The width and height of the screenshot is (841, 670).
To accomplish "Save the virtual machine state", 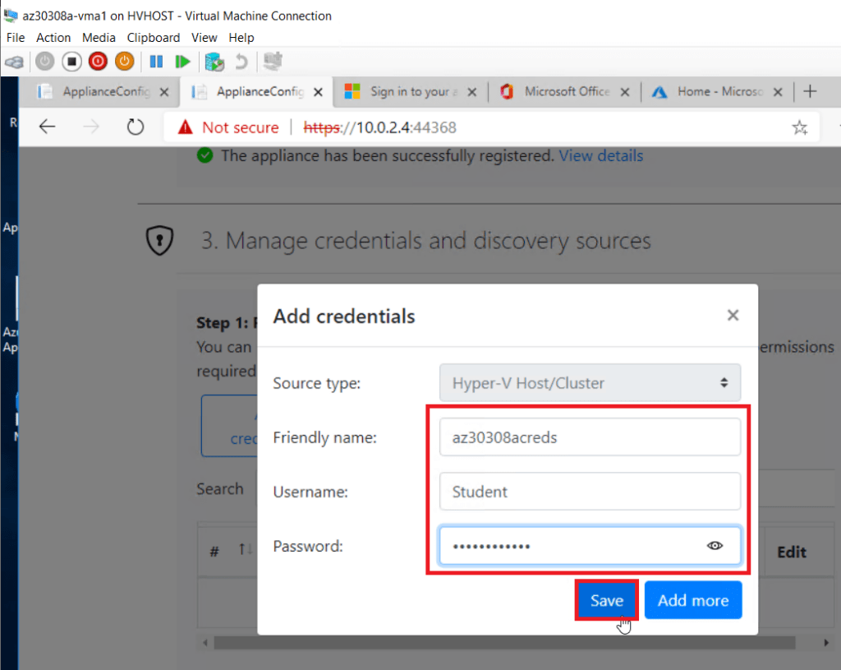I will (124, 61).
